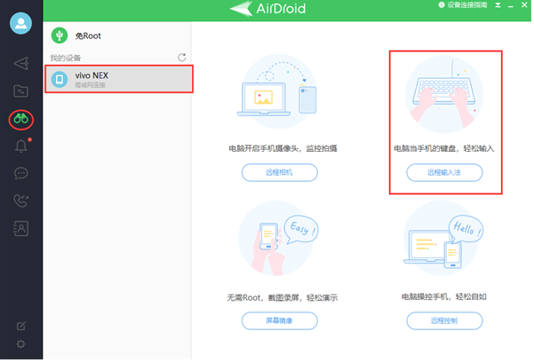
Task: Click the green USB 免Root icon
Action: point(60,36)
